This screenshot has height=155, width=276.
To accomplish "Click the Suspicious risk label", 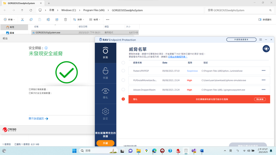I will coord(192,71).
